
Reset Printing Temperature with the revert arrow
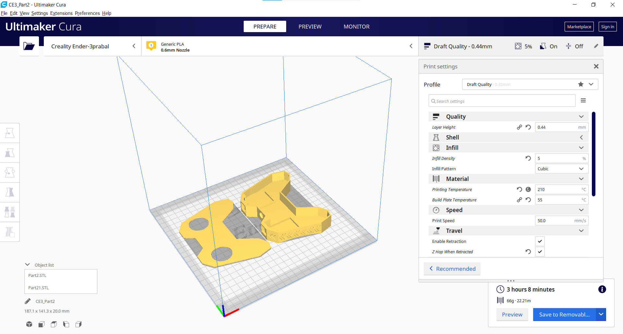coord(519,189)
